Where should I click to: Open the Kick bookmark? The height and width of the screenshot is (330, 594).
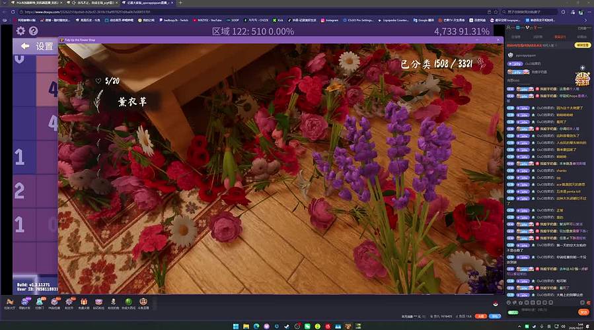point(278,20)
